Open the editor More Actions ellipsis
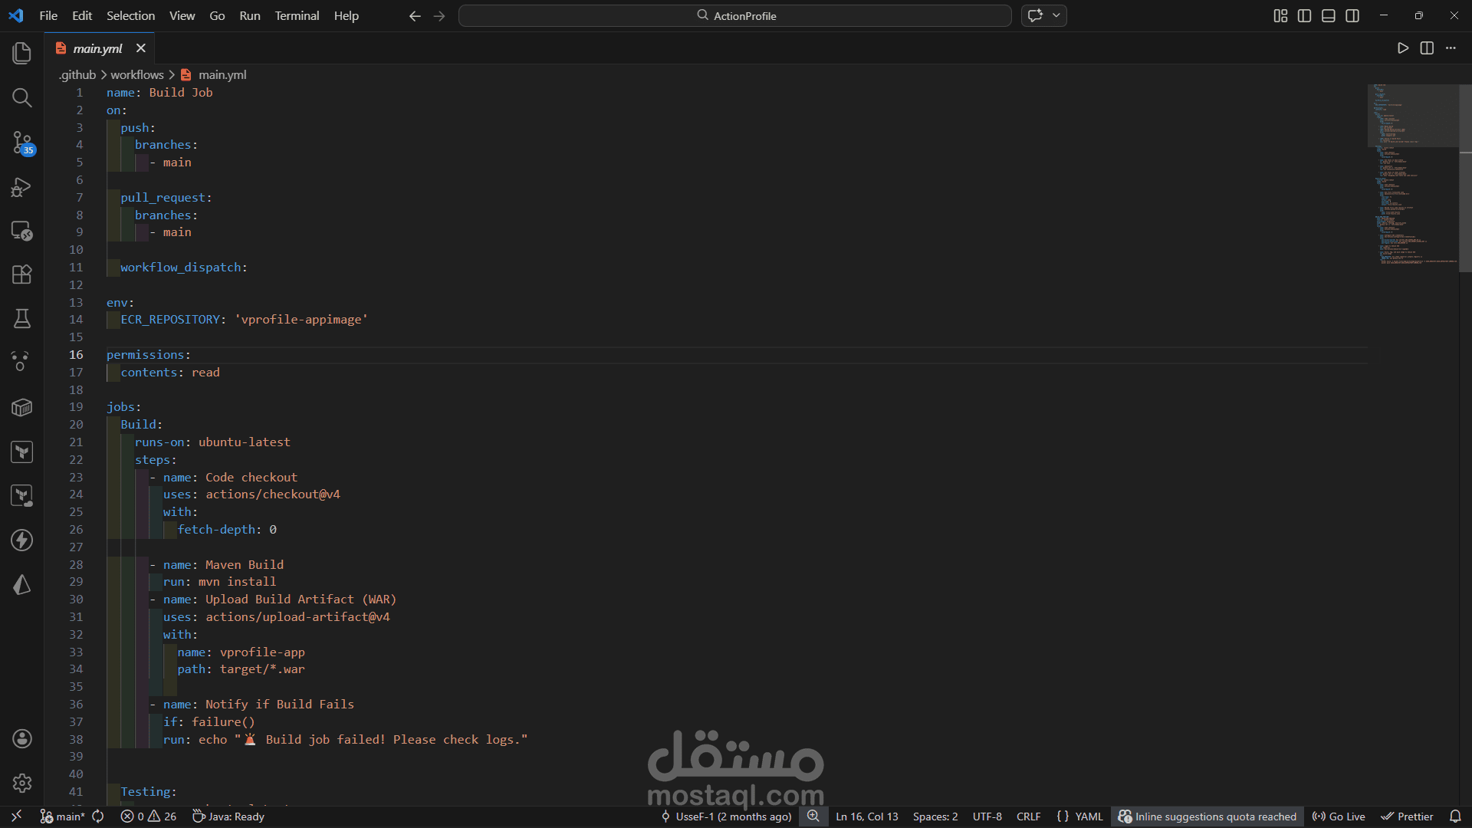1472x828 pixels. tap(1451, 48)
